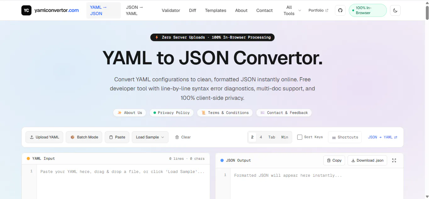Open the Contact nav item
This screenshot has height=199, width=429.
tap(265, 10)
